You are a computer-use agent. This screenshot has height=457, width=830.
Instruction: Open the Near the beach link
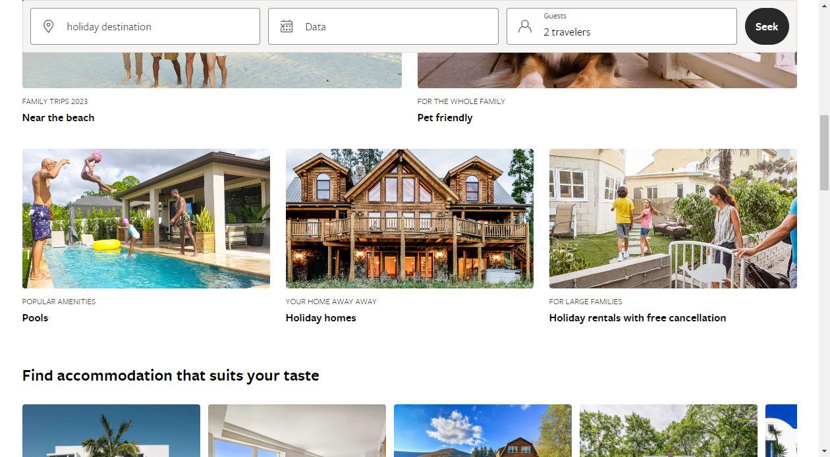point(58,118)
